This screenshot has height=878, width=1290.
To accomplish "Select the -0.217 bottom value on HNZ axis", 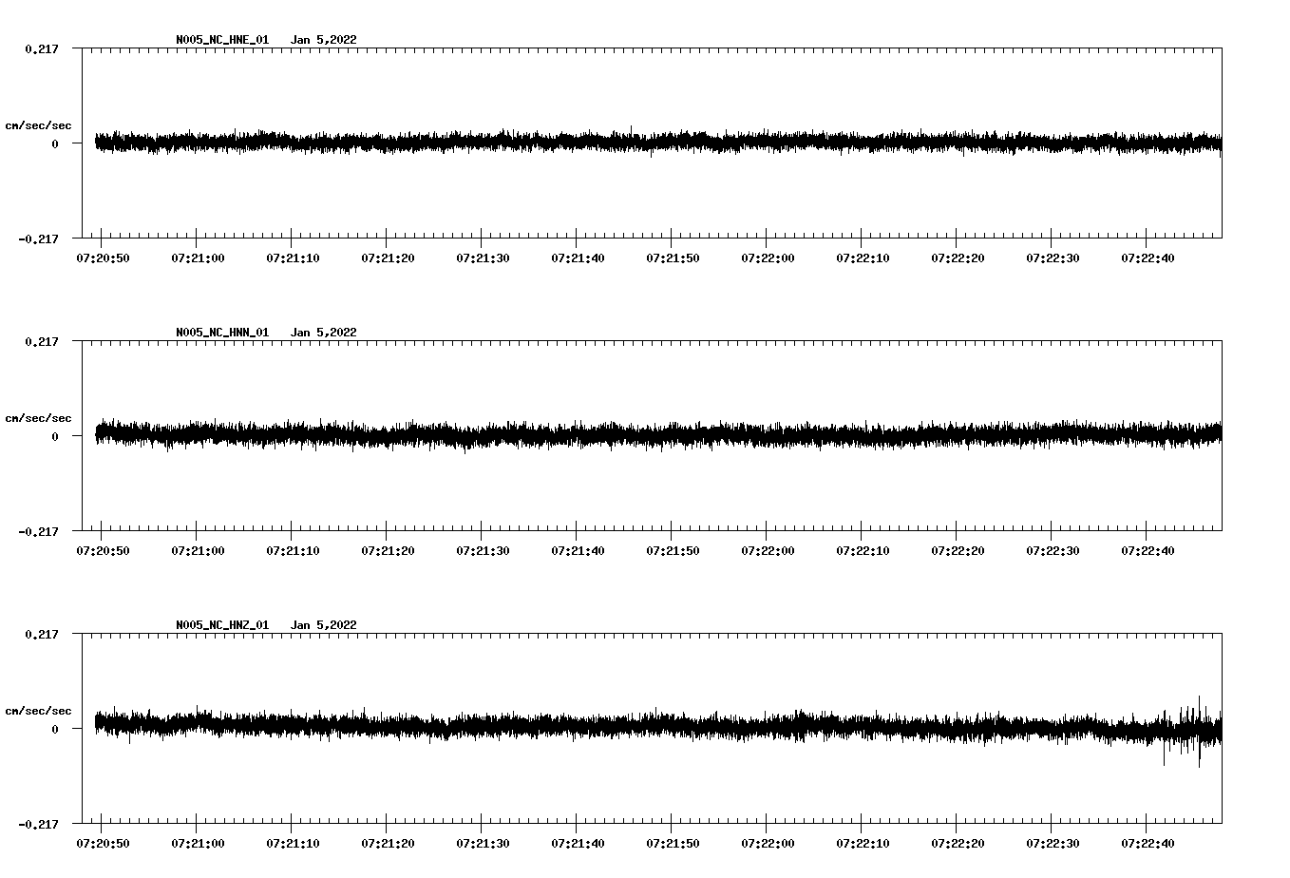I will [x=38, y=824].
